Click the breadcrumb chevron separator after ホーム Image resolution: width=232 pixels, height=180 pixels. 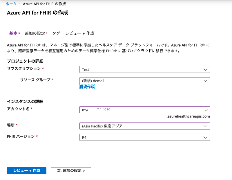click(20, 4)
